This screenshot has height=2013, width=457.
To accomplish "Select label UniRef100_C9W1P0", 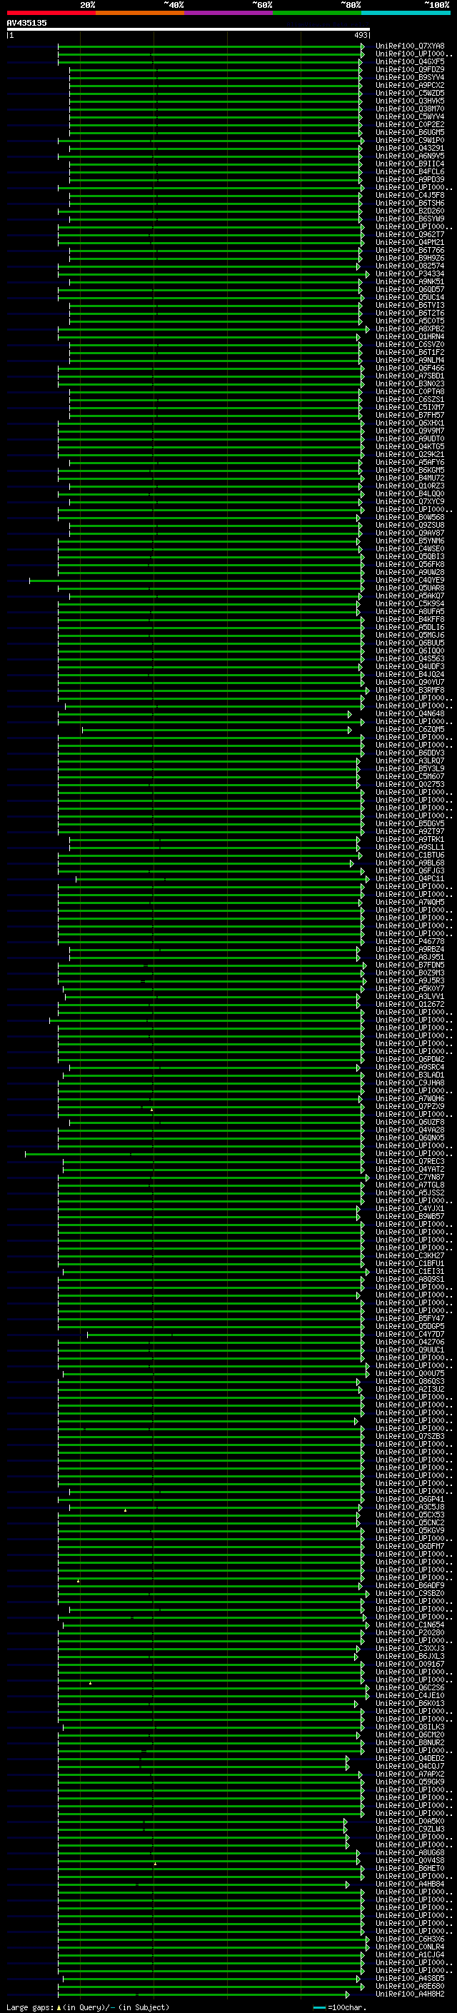I will (410, 140).
